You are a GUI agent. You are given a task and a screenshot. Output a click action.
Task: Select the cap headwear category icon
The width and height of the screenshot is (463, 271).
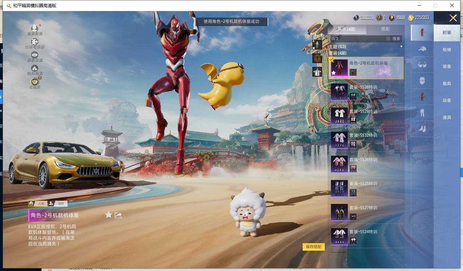point(422,49)
